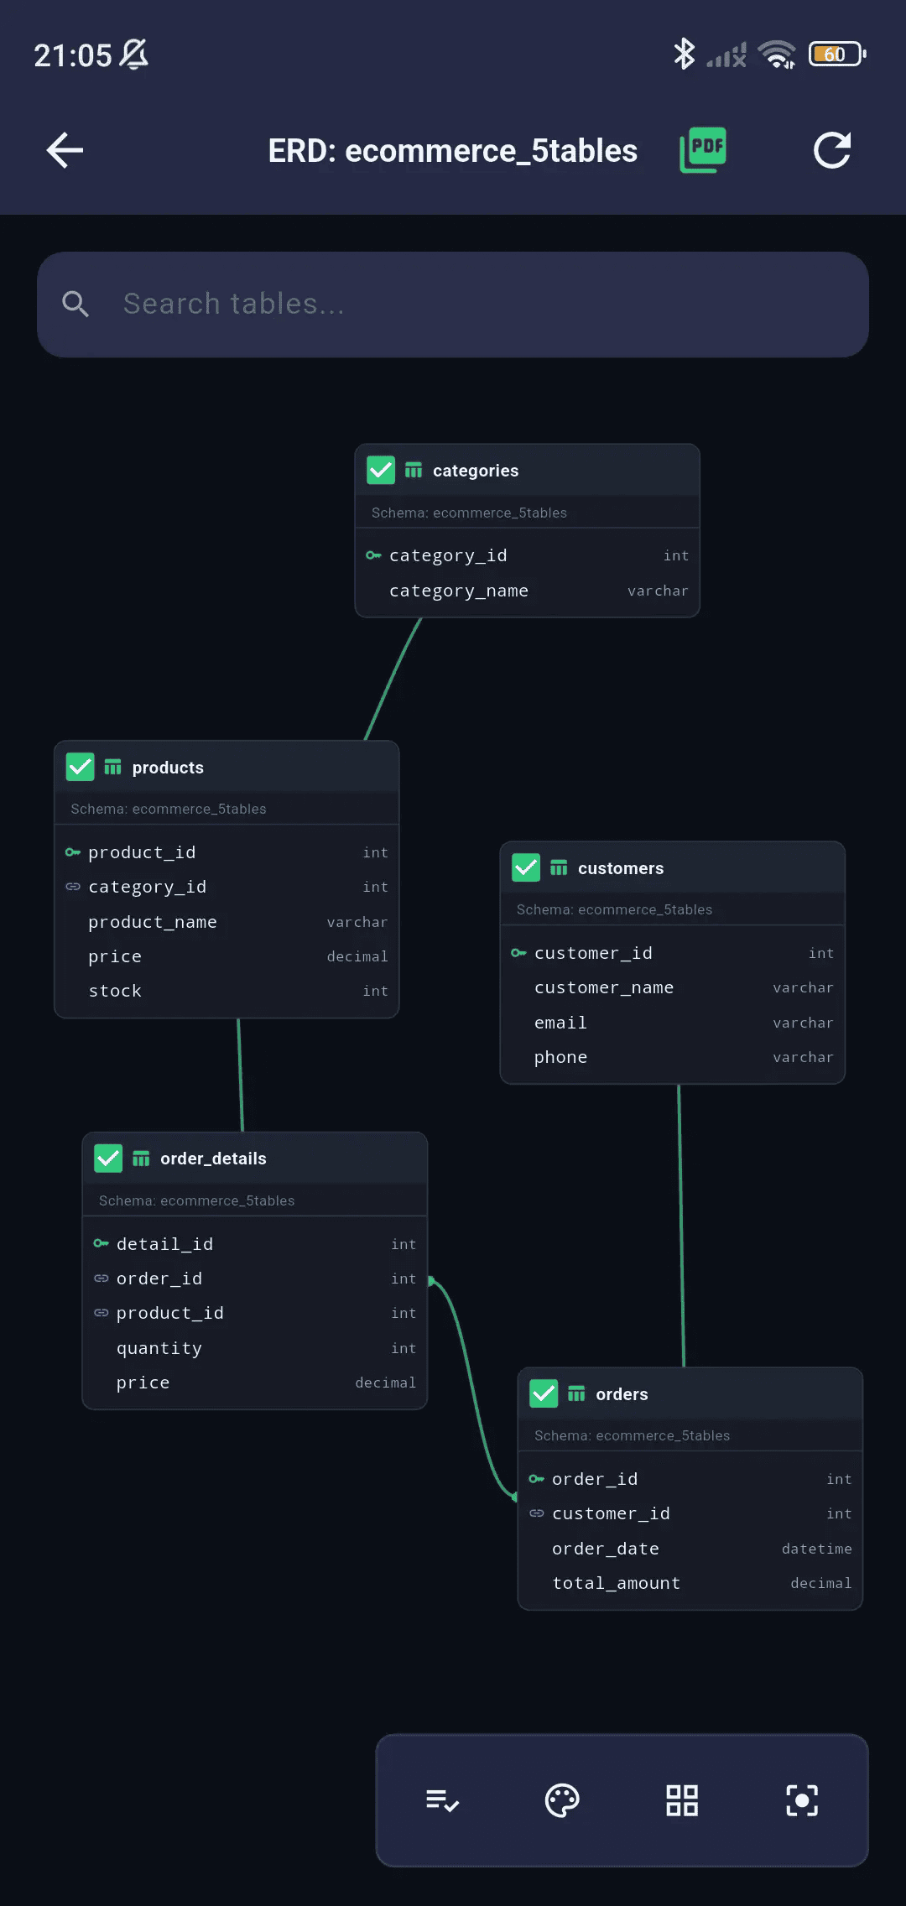This screenshot has height=1906, width=906.
Task: Click the search magnifier icon
Action: (x=75, y=304)
